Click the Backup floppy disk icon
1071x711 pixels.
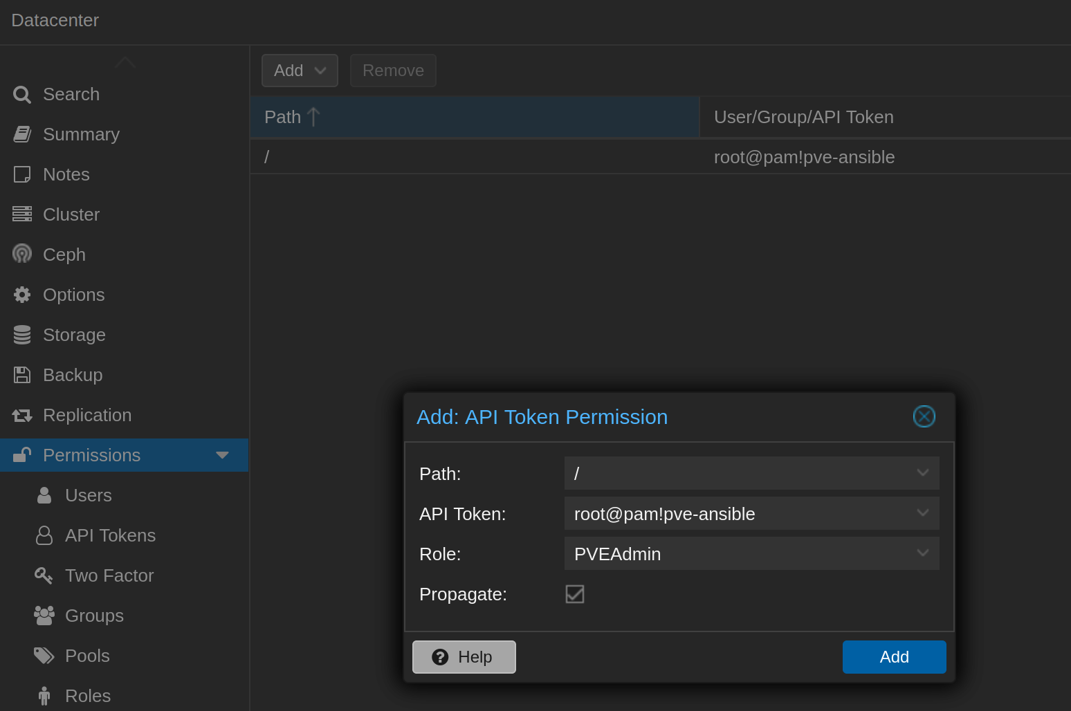click(x=22, y=375)
